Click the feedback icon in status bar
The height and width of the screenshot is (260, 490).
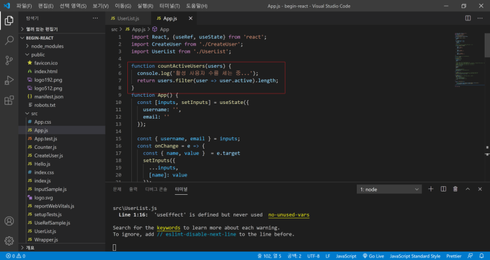coord(470,256)
